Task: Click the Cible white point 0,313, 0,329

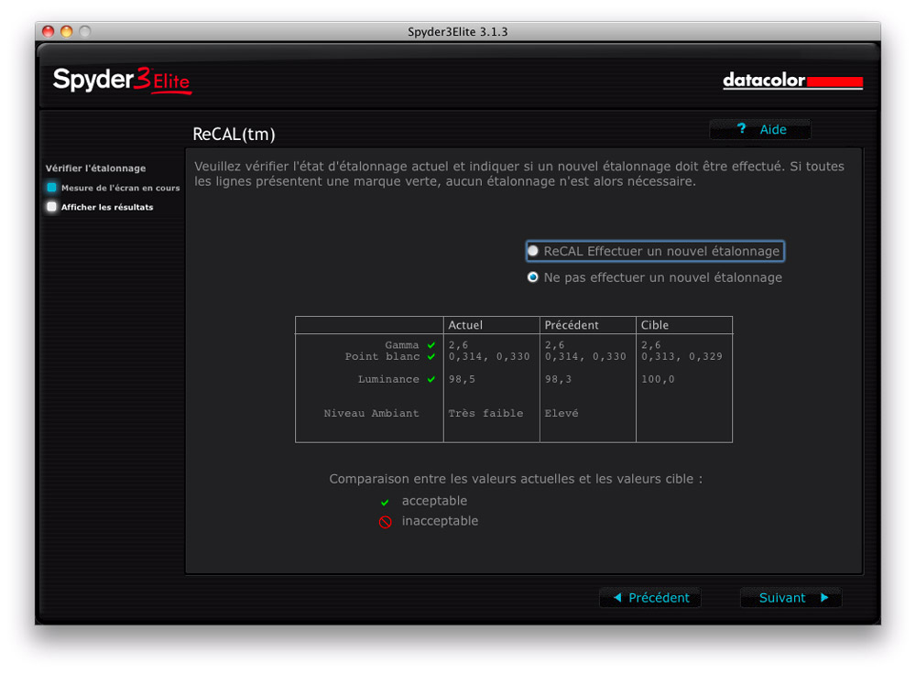Action: 682,356
